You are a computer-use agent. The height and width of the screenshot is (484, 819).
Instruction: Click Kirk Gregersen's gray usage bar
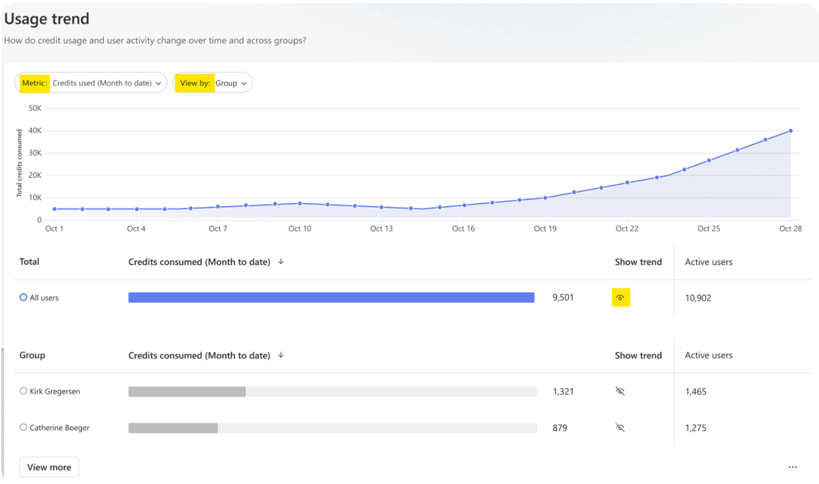(x=187, y=392)
